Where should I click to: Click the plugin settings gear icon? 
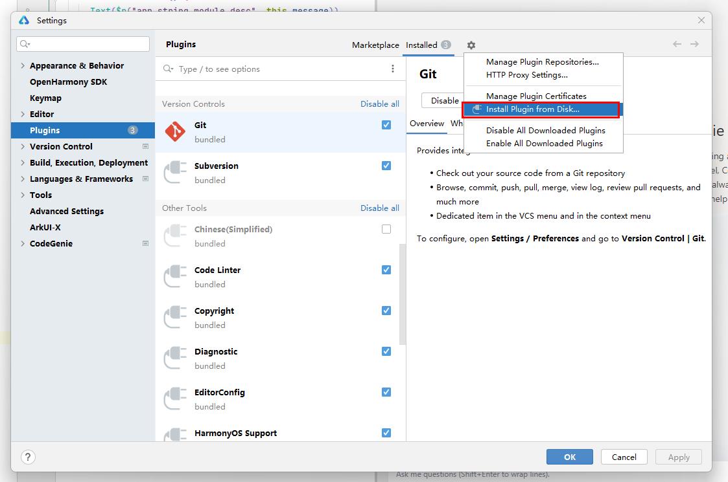[x=471, y=45]
